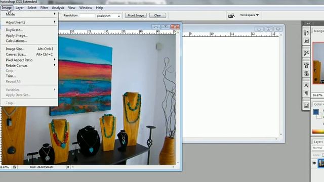Maximize the blank document window

(x=268, y=29)
